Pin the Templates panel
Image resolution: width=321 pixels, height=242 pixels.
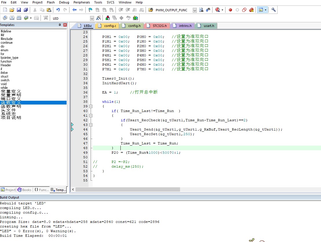pyautogui.click(x=60, y=25)
